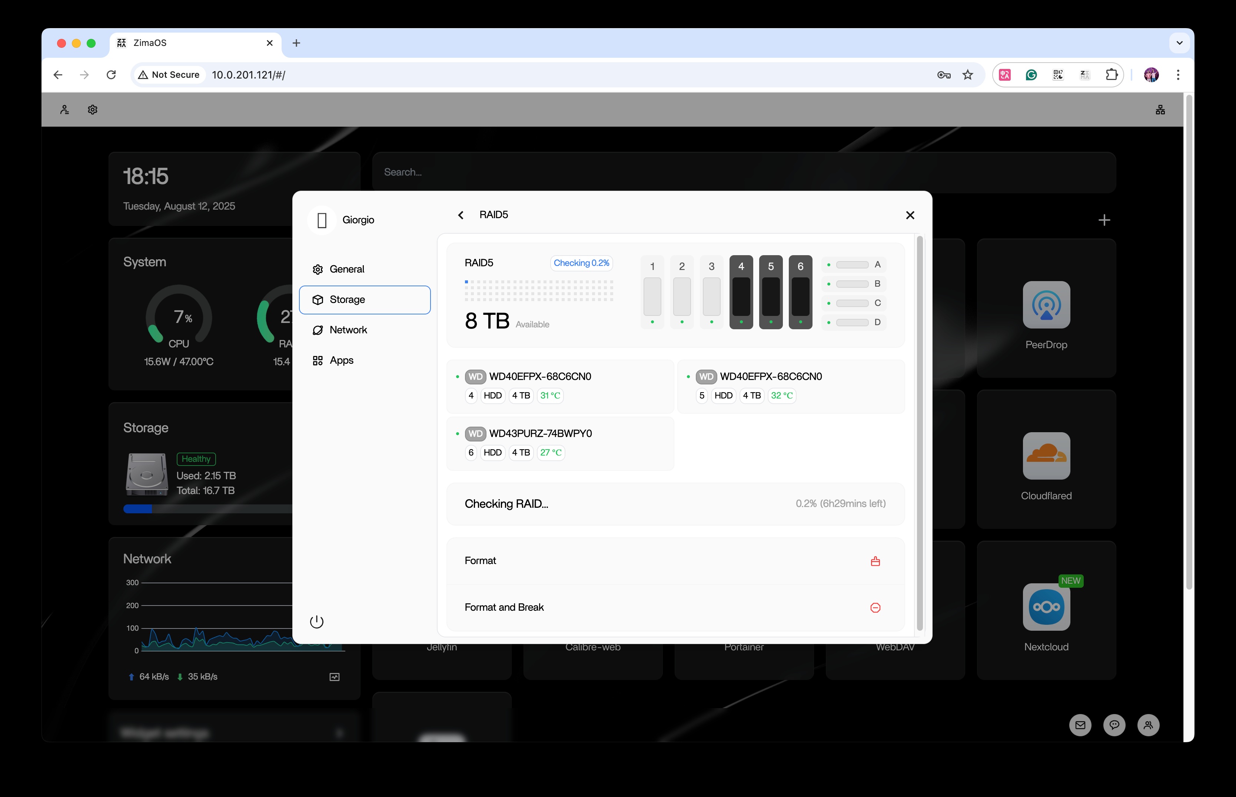Open the General settings section
Screen dimensions: 1236x797
click(364, 269)
